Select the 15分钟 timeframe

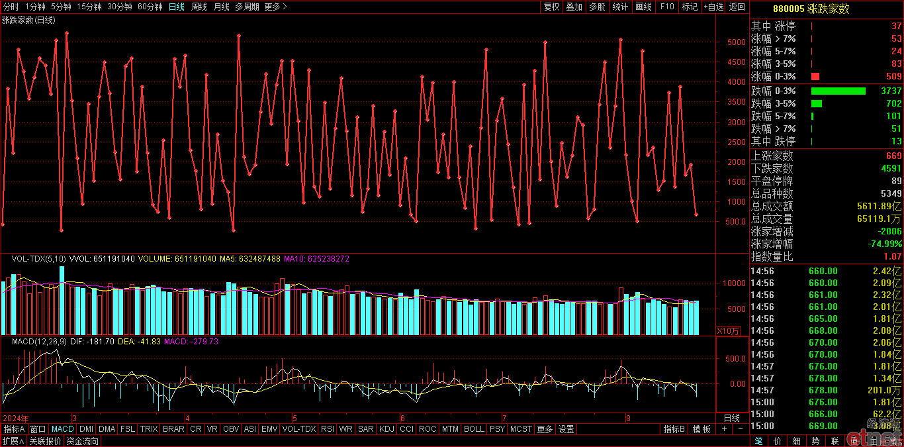(x=89, y=7)
